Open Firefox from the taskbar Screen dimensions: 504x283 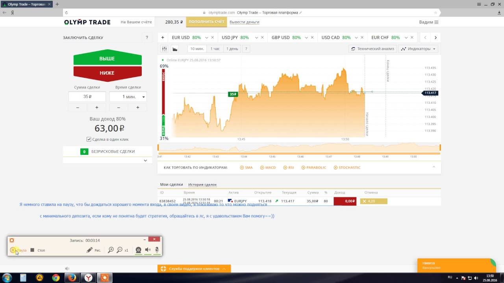click(72, 278)
